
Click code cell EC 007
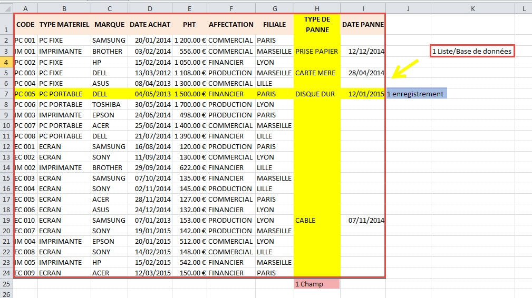(x=25, y=231)
